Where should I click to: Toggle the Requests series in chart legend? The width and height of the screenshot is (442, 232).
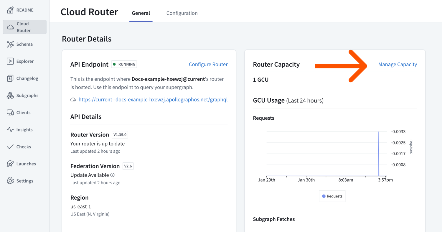coord(332,196)
